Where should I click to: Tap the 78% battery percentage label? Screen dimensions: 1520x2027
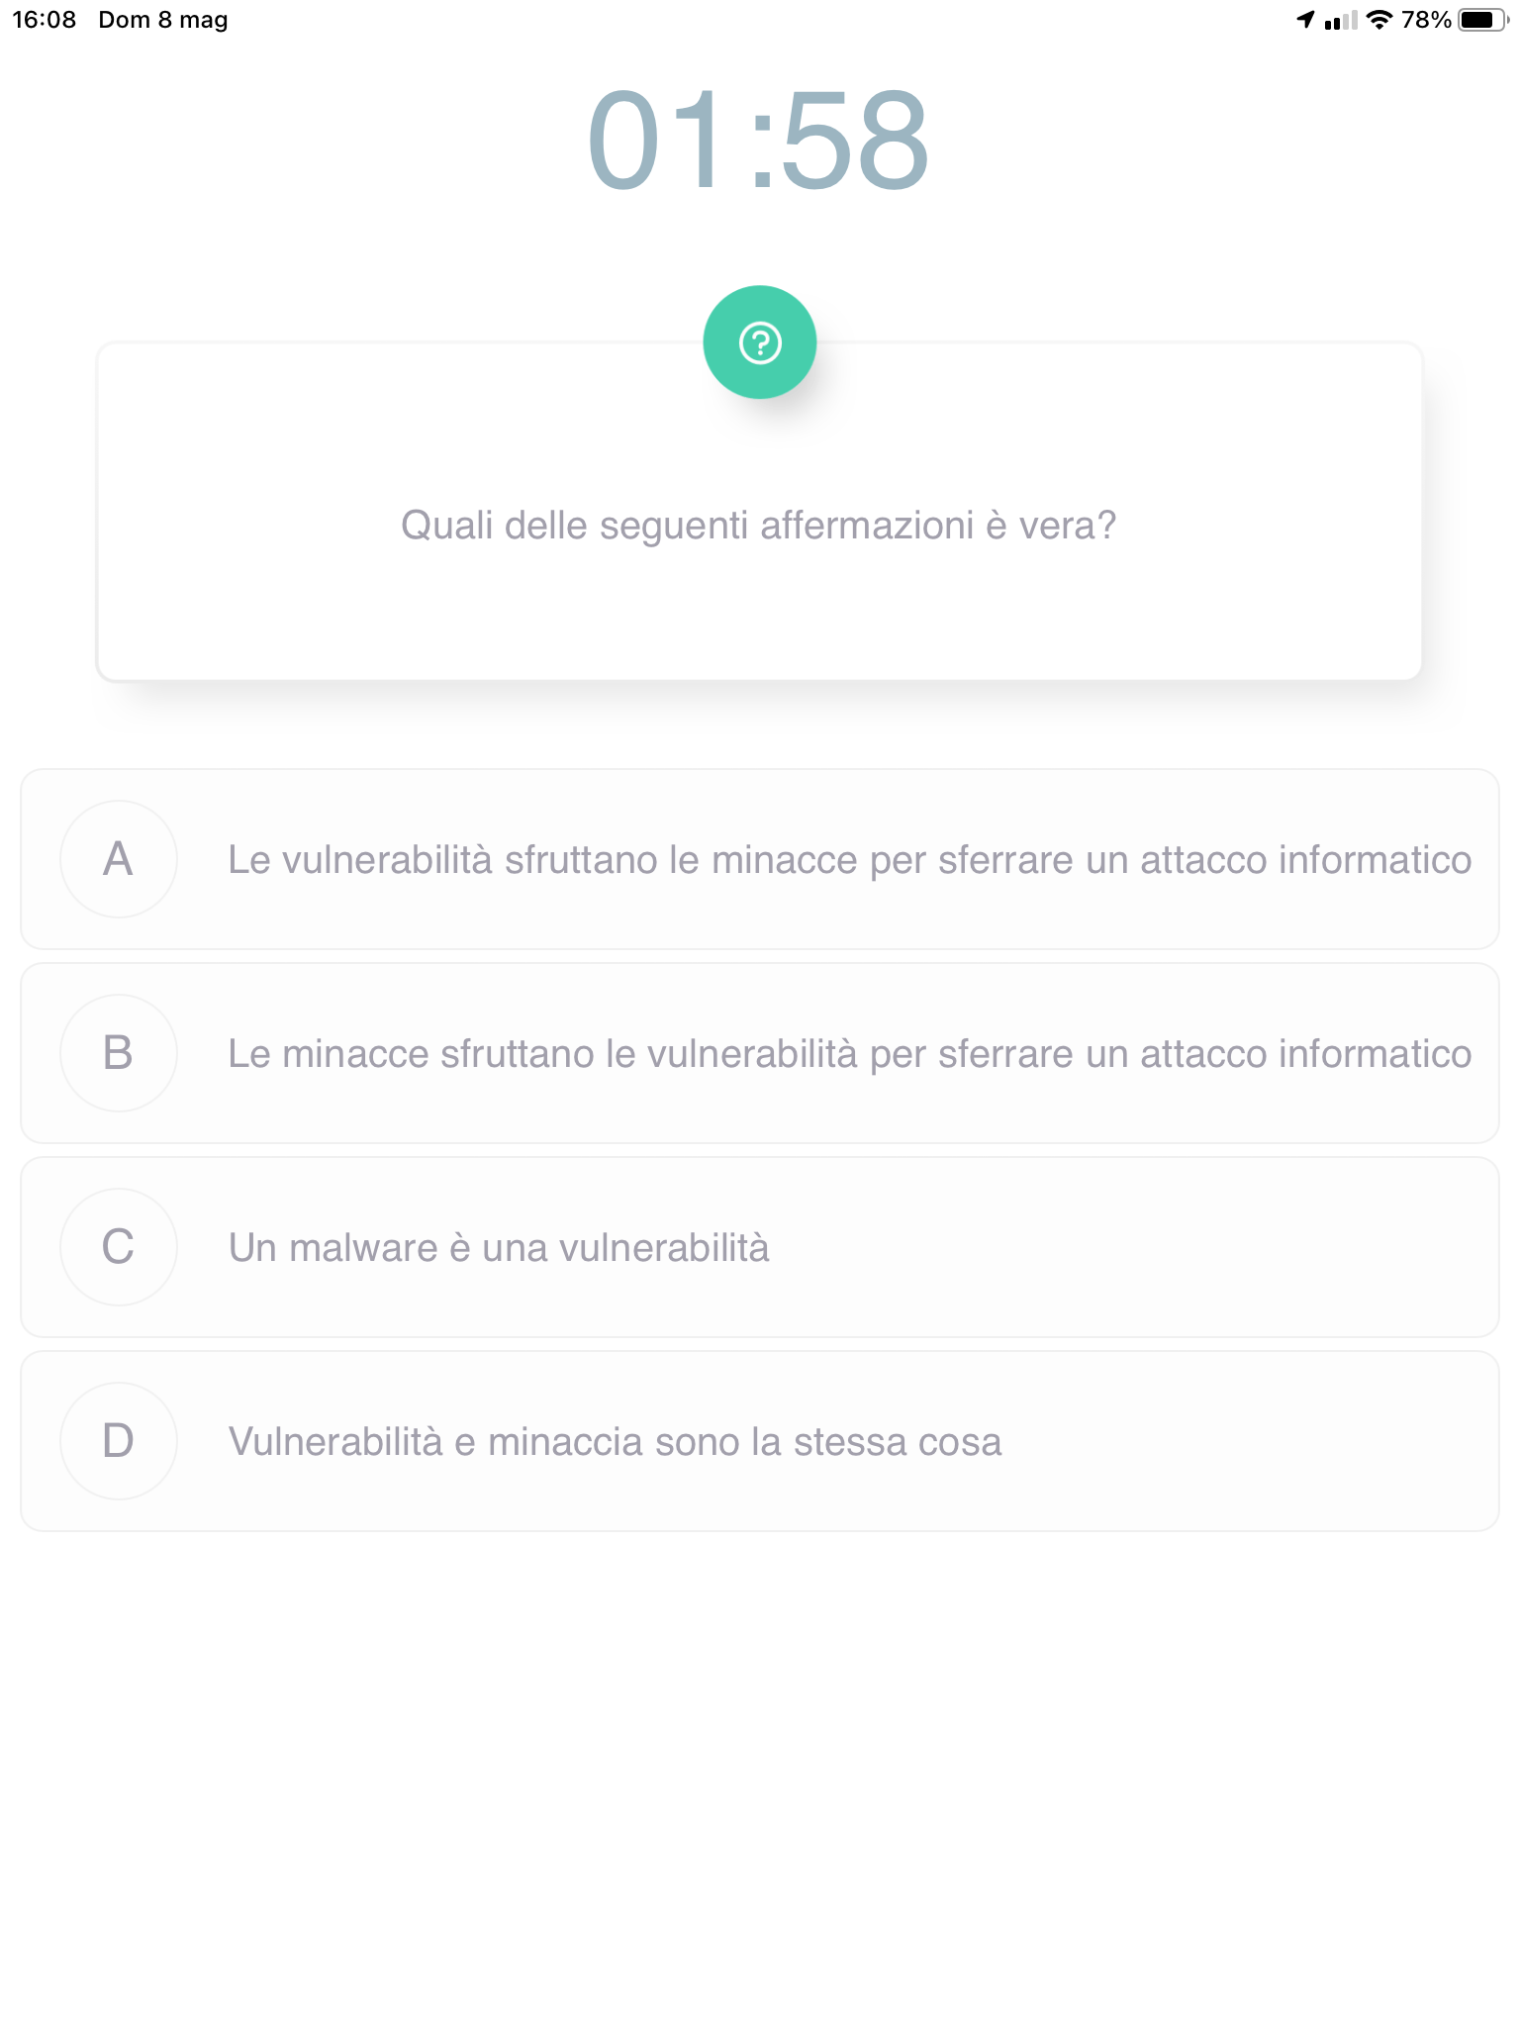pyautogui.click(x=1426, y=20)
